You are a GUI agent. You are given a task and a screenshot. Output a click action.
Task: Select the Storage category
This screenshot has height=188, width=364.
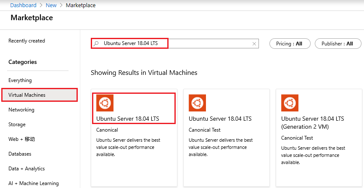pos(17,124)
